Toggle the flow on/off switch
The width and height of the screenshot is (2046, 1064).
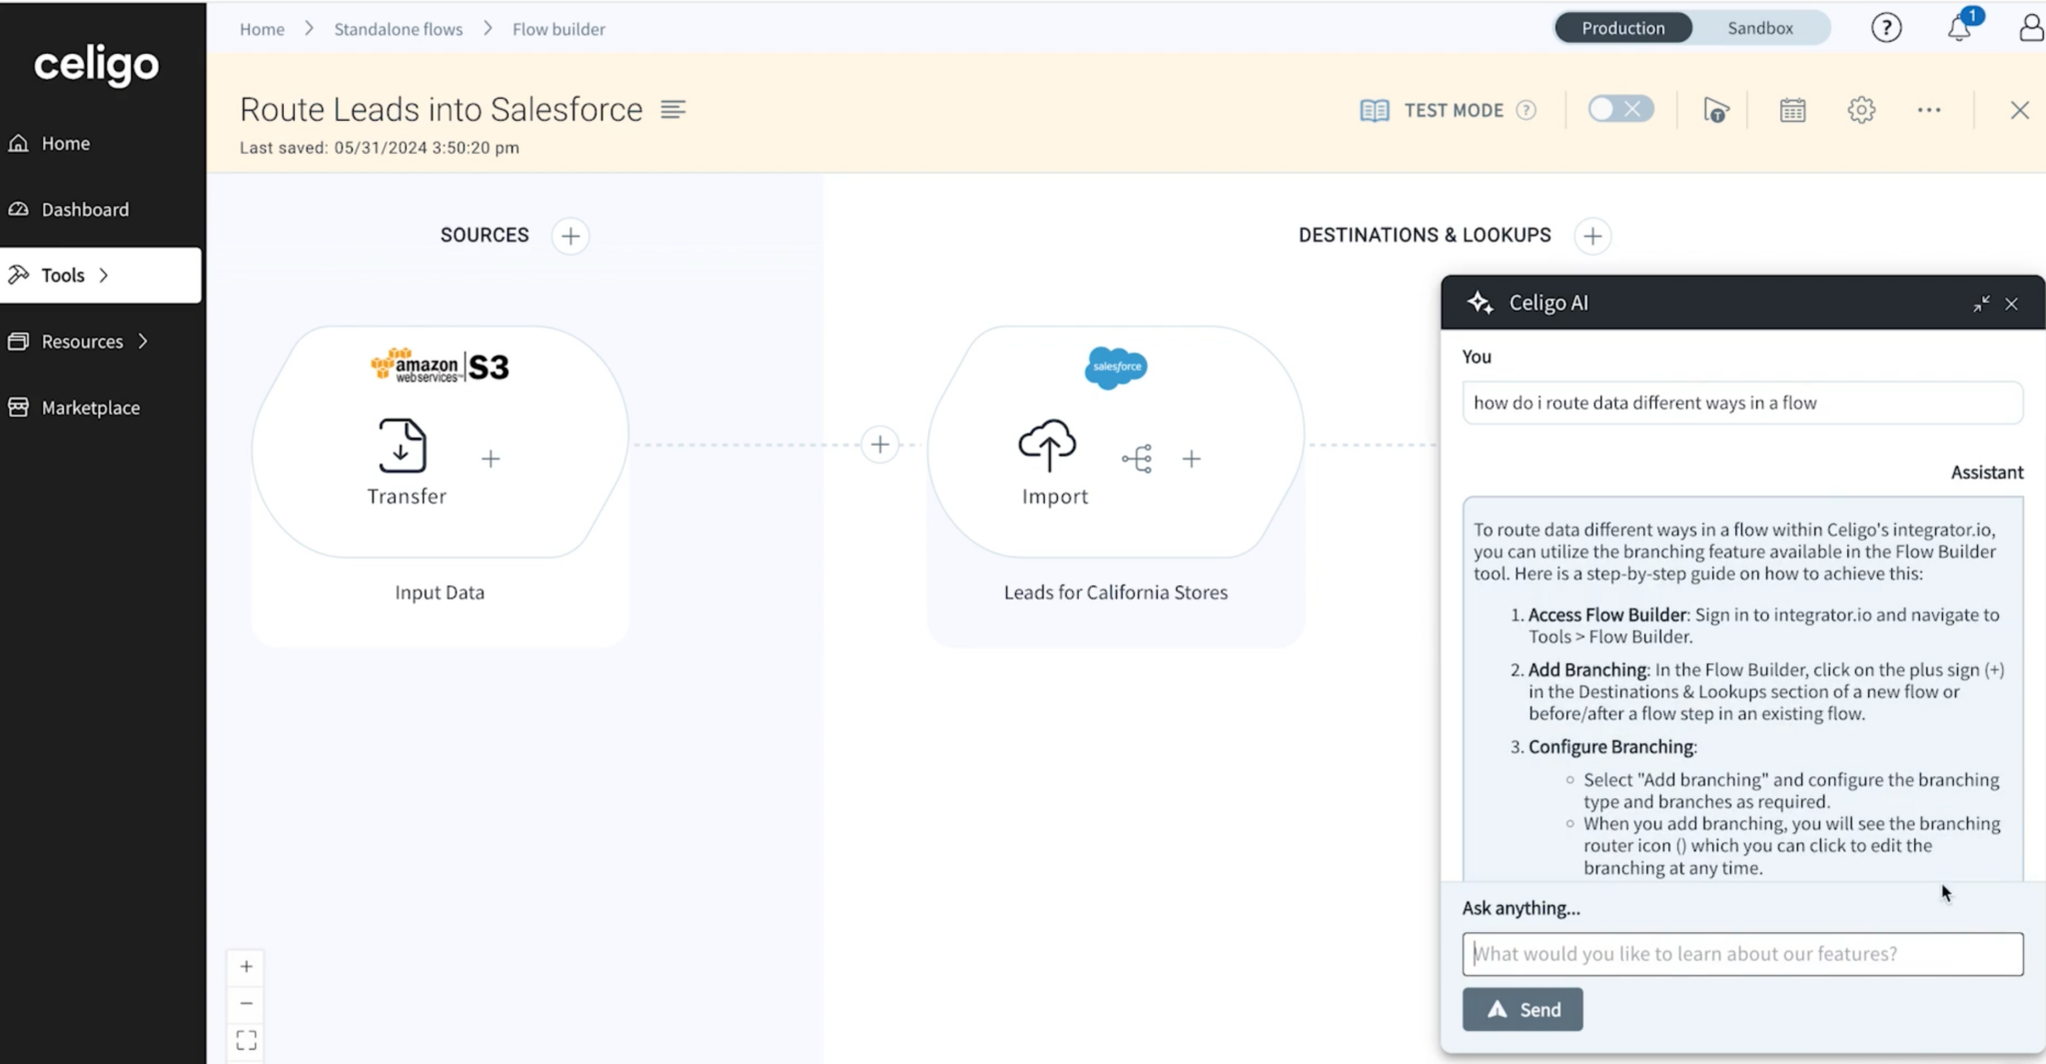point(1618,108)
